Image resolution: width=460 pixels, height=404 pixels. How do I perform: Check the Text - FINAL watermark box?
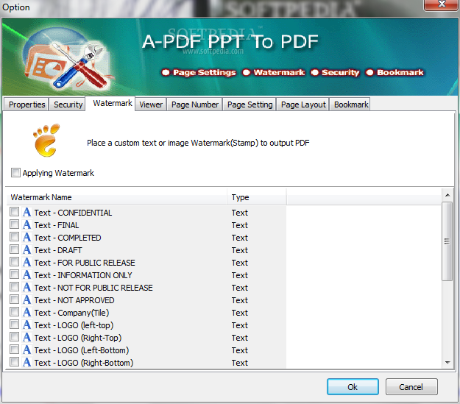point(15,224)
